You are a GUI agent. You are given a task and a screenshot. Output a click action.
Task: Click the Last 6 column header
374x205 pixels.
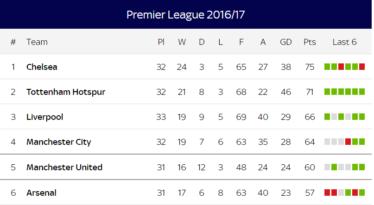click(344, 42)
